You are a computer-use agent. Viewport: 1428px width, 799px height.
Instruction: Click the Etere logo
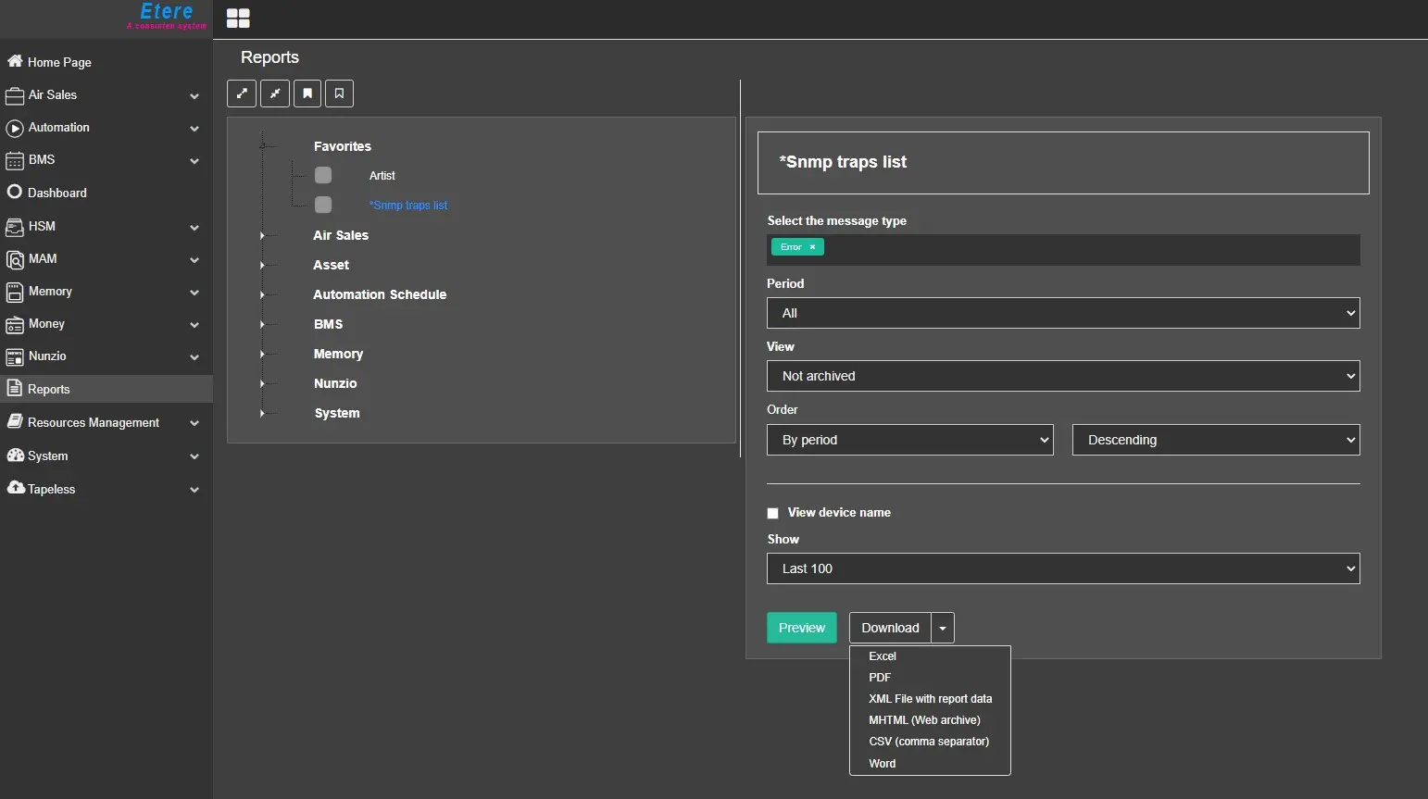click(x=167, y=15)
